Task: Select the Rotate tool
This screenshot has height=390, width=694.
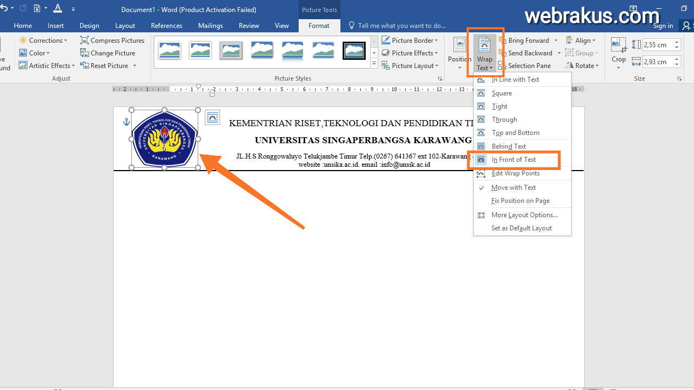Action: [581, 65]
